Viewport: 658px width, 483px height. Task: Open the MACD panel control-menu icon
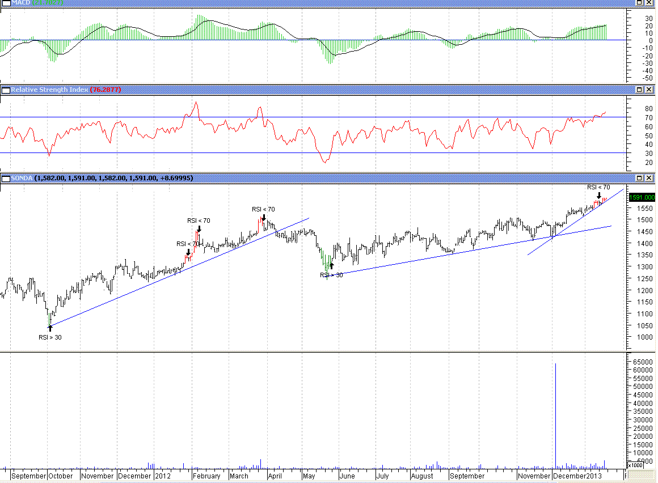(x=5, y=3)
